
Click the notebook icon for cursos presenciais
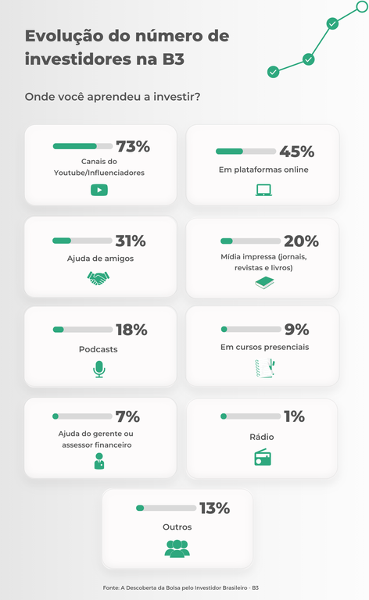(x=265, y=368)
